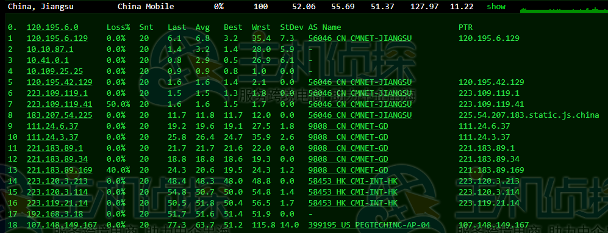Open hop 7 IP link 223.109.119.41
This screenshot has width=608, height=233.
(x=59, y=104)
